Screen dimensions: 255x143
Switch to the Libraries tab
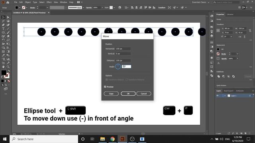[x=230, y=14]
